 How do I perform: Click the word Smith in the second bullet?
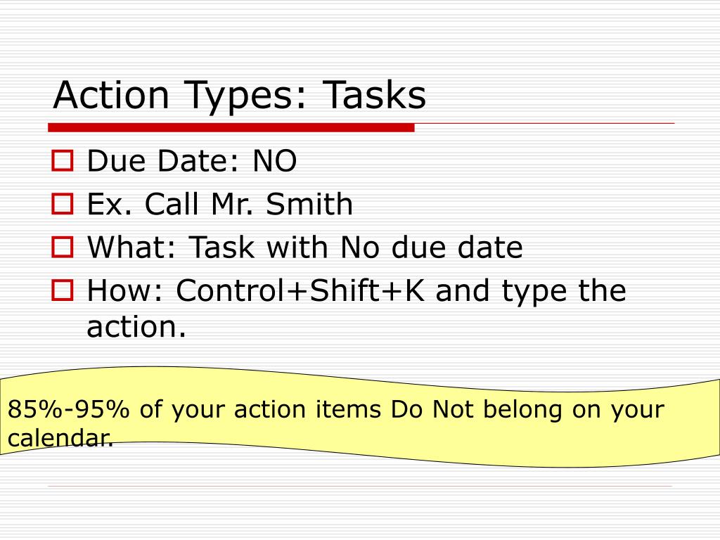[x=309, y=204]
